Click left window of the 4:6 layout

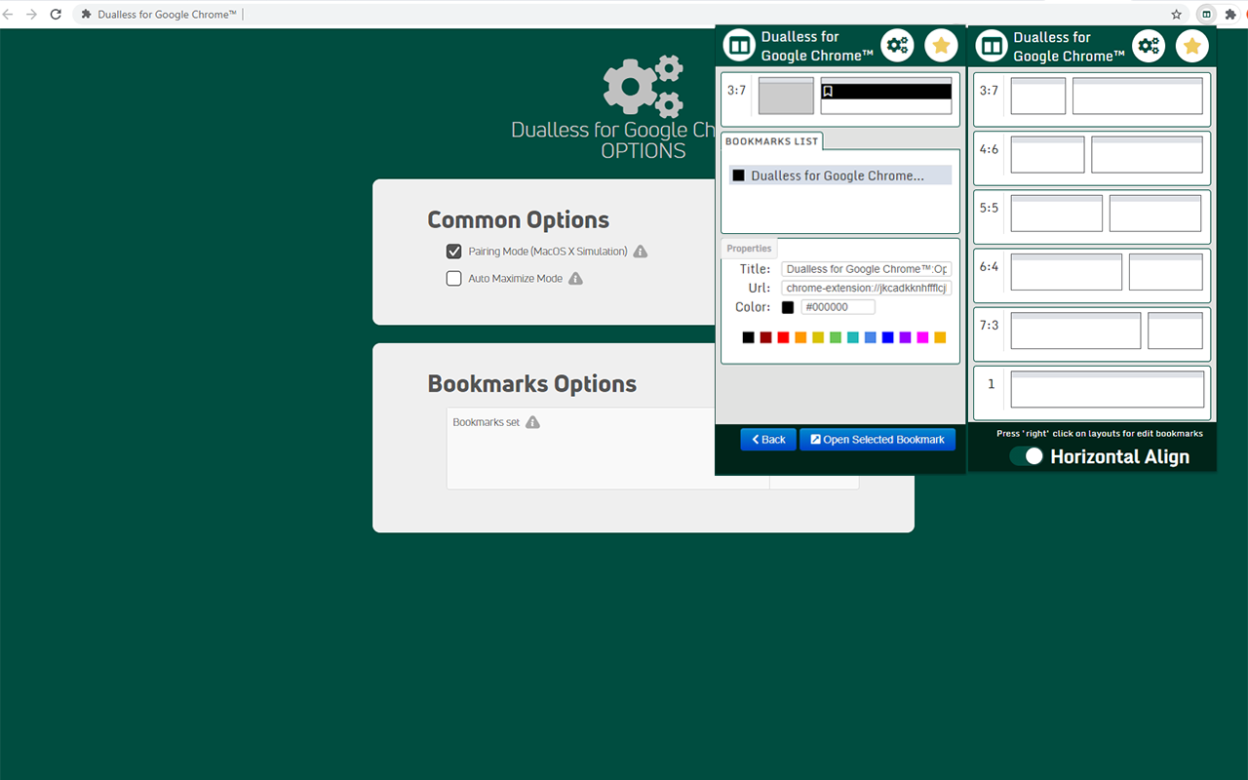click(x=1048, y=155)
